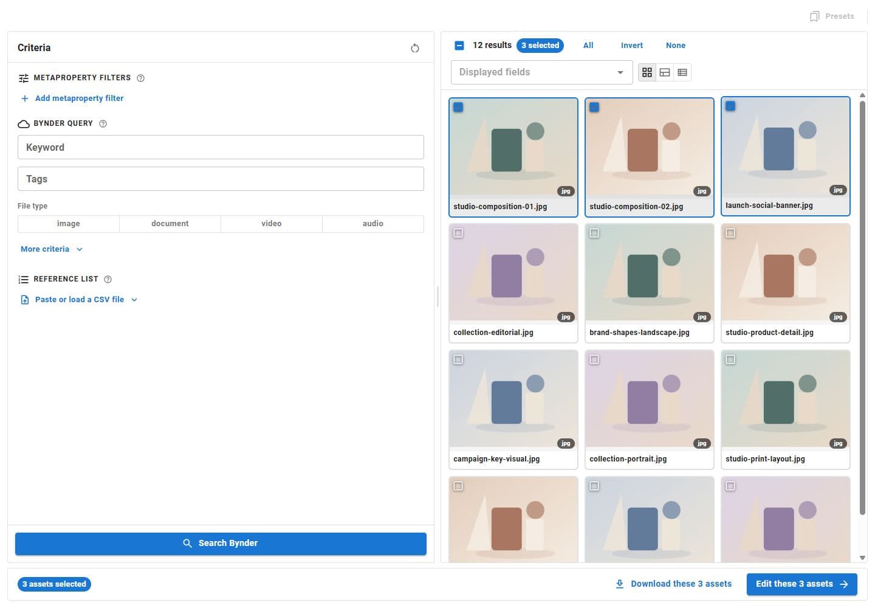Open help for Reference List

(108, 279)
